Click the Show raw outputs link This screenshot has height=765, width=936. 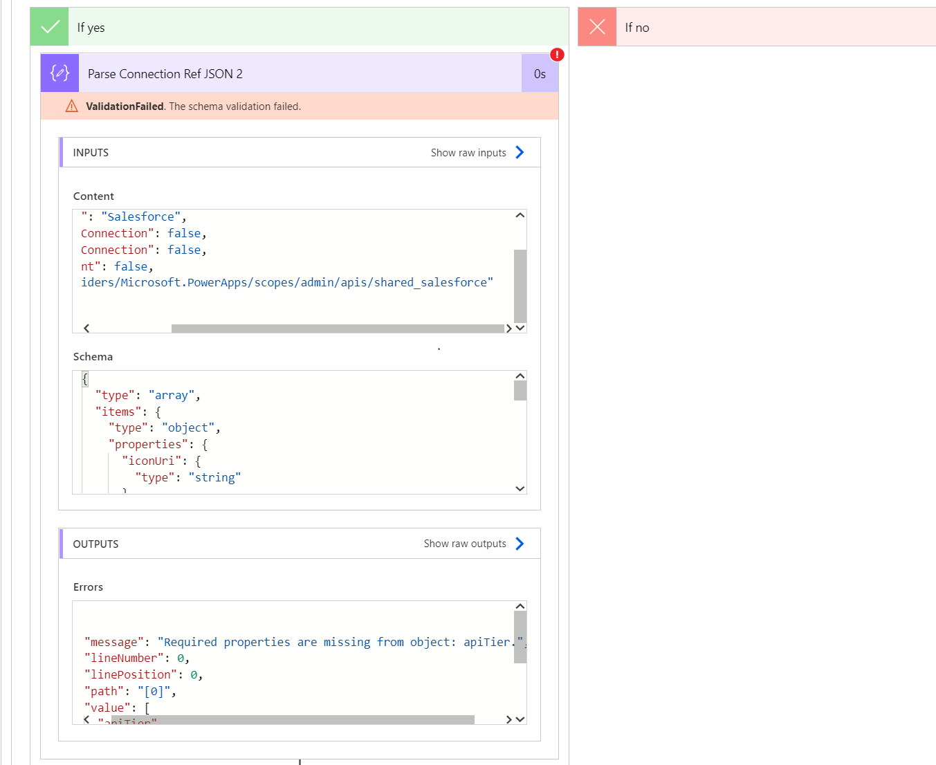465,544
